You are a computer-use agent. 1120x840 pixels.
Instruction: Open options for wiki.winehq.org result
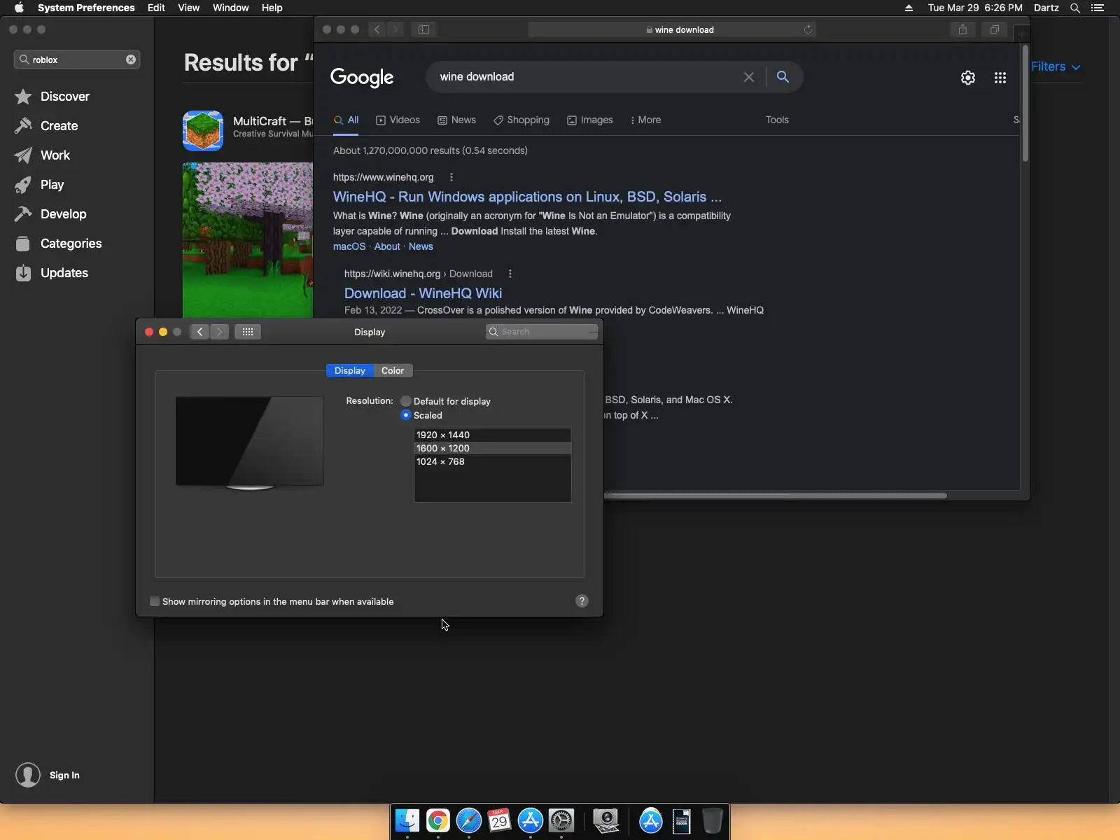click(510, 274)
